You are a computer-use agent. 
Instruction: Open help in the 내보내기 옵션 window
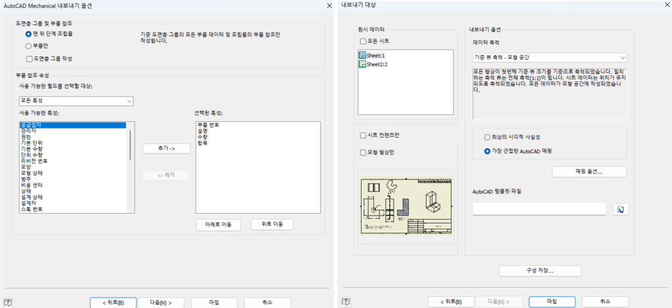pyautogui.click(x=7, y=302)
